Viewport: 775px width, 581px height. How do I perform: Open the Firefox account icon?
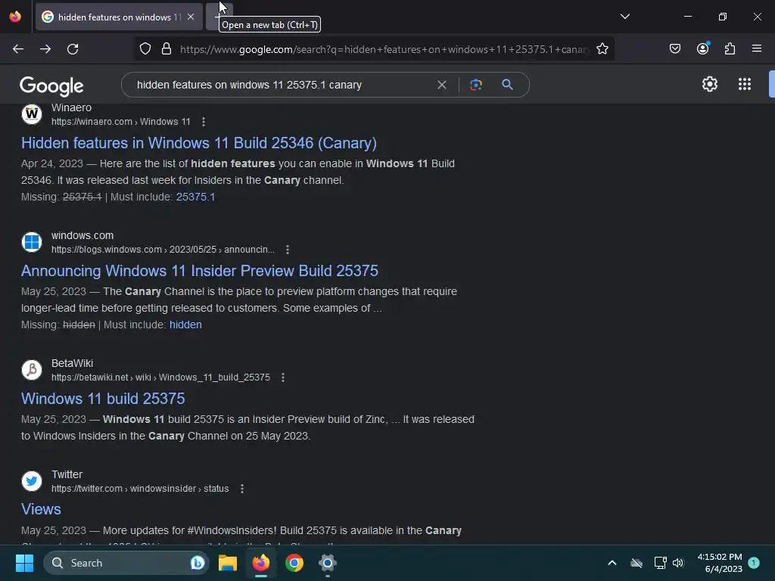tap(702, 48)
